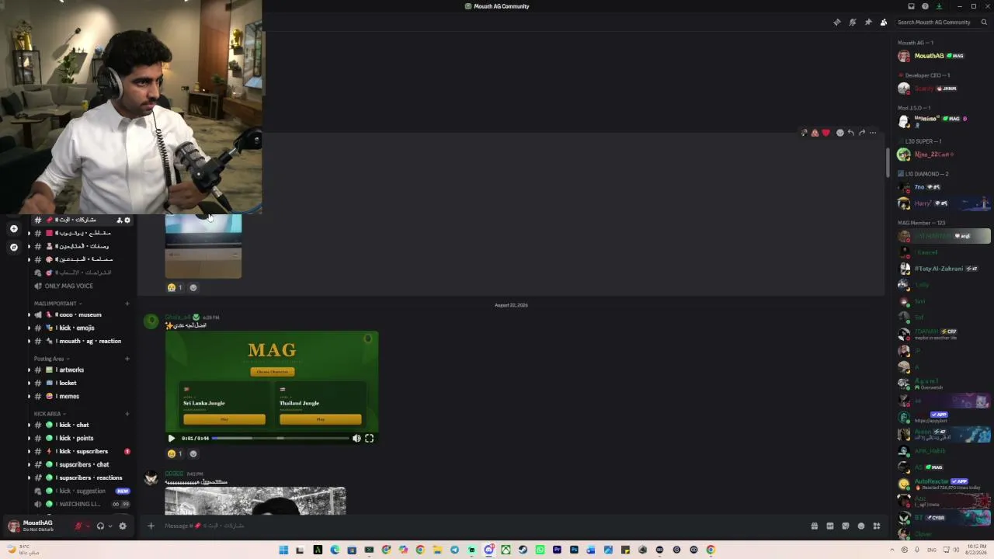This screenshot has height=559, width=994.
Task: Enter fullscreen for MAG video
Action: 369,438
